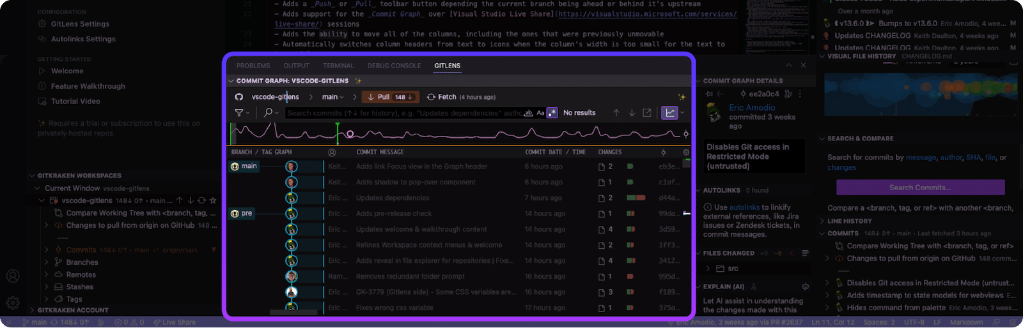Go to previous search result arrow
1023x328 pixels.
[616, 113]
